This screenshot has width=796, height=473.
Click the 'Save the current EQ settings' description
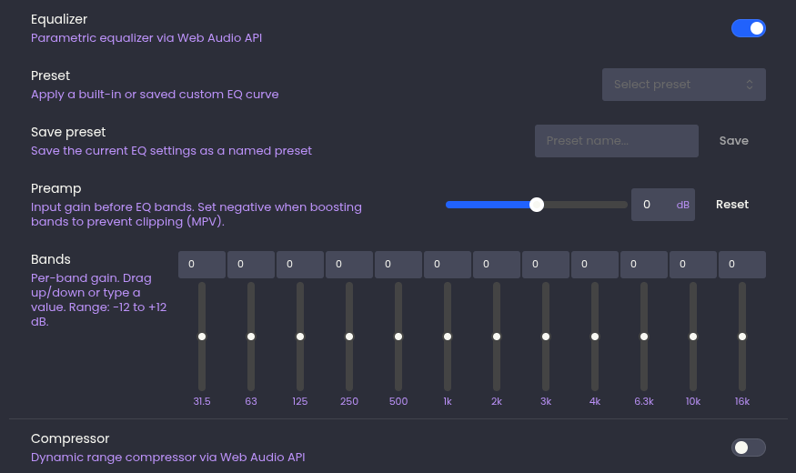[171, 151]
